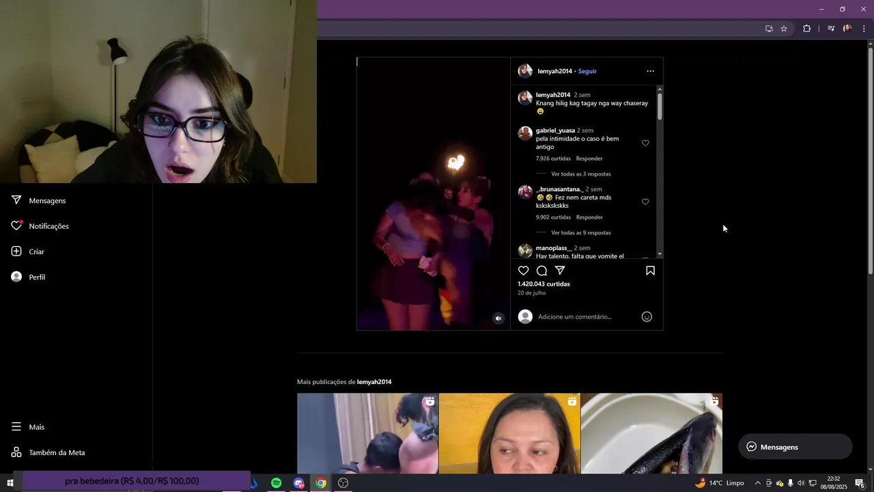Bookmark this page with the star icon

tap(784, 29)
